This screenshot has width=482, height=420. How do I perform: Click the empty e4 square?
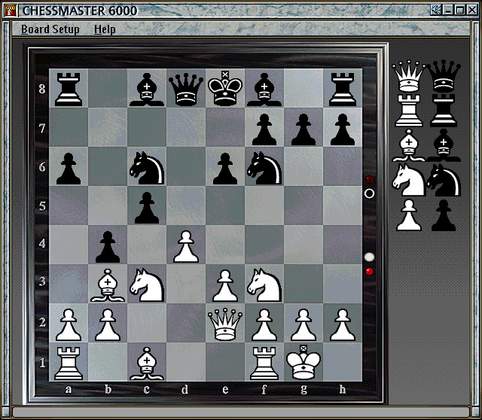pyautogui.click(x=225, y=245)
